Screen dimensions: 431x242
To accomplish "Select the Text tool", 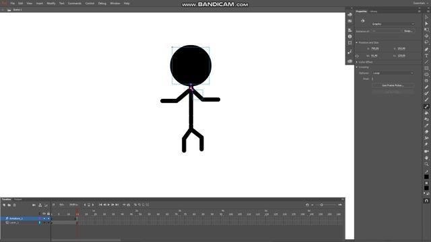I will [426, 56].
